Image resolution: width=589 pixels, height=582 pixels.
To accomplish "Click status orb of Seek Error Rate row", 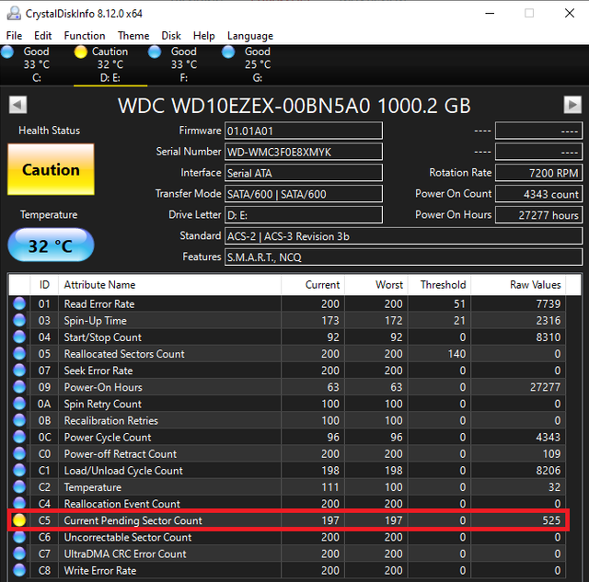I will coord(19,371).
